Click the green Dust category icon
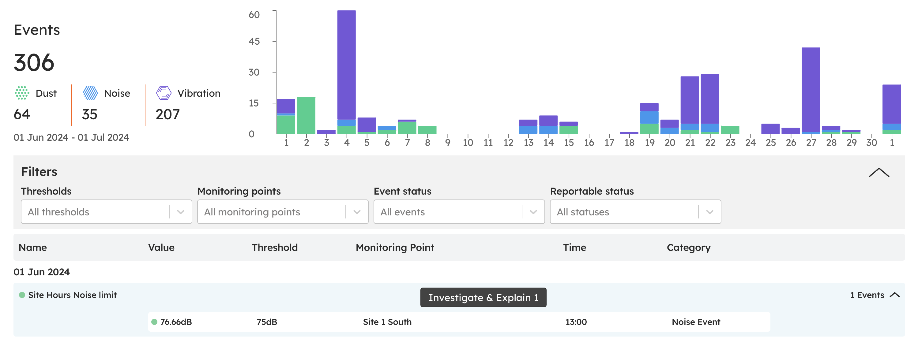The image size is (918, 339). point(22,93)
